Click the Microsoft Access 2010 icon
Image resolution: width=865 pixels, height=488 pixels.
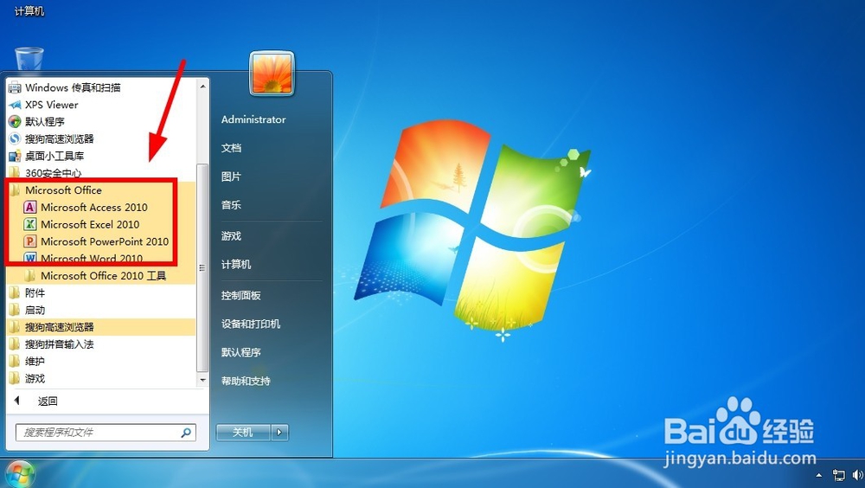[29, 207]
